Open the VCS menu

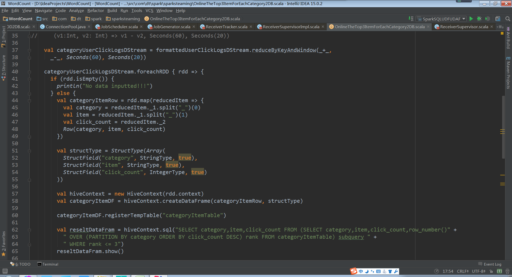coord(149,11)
